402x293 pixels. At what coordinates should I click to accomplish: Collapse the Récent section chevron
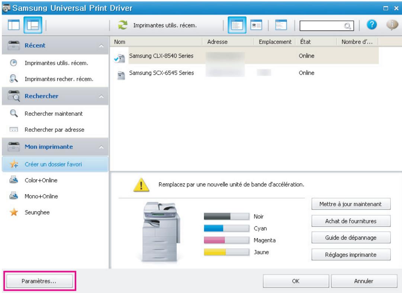pos(101,46)
